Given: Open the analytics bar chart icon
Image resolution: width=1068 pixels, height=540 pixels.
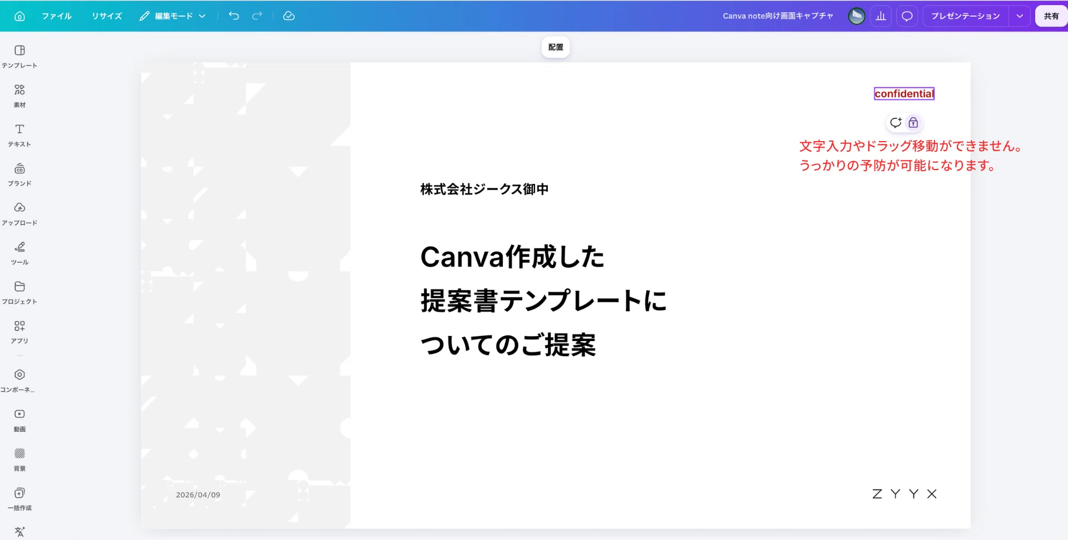Looking at the screenshot, I should coord(881,16).
